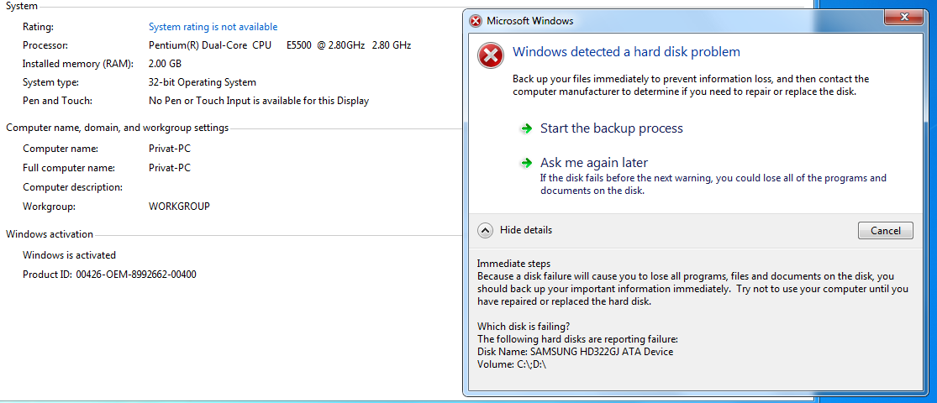The width and height of the screenshot is (937, 403).
Task: Click the Installed memory value 2.00 GB
Action: [x=165, y=64]
